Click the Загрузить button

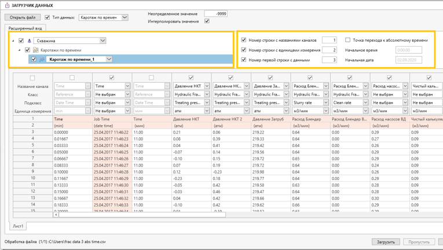pyautogui.click(x=386, y=242)
